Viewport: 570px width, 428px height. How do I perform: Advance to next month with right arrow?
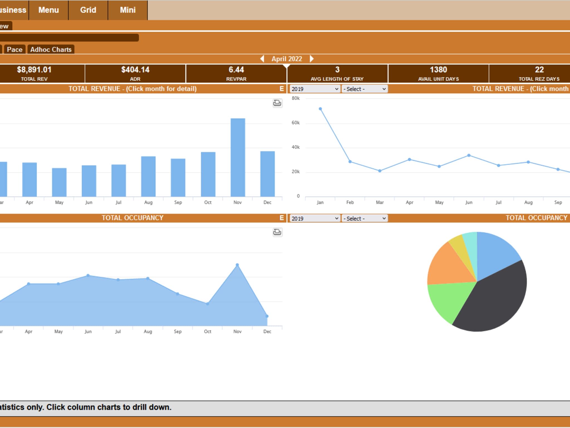tap(311, 59)
